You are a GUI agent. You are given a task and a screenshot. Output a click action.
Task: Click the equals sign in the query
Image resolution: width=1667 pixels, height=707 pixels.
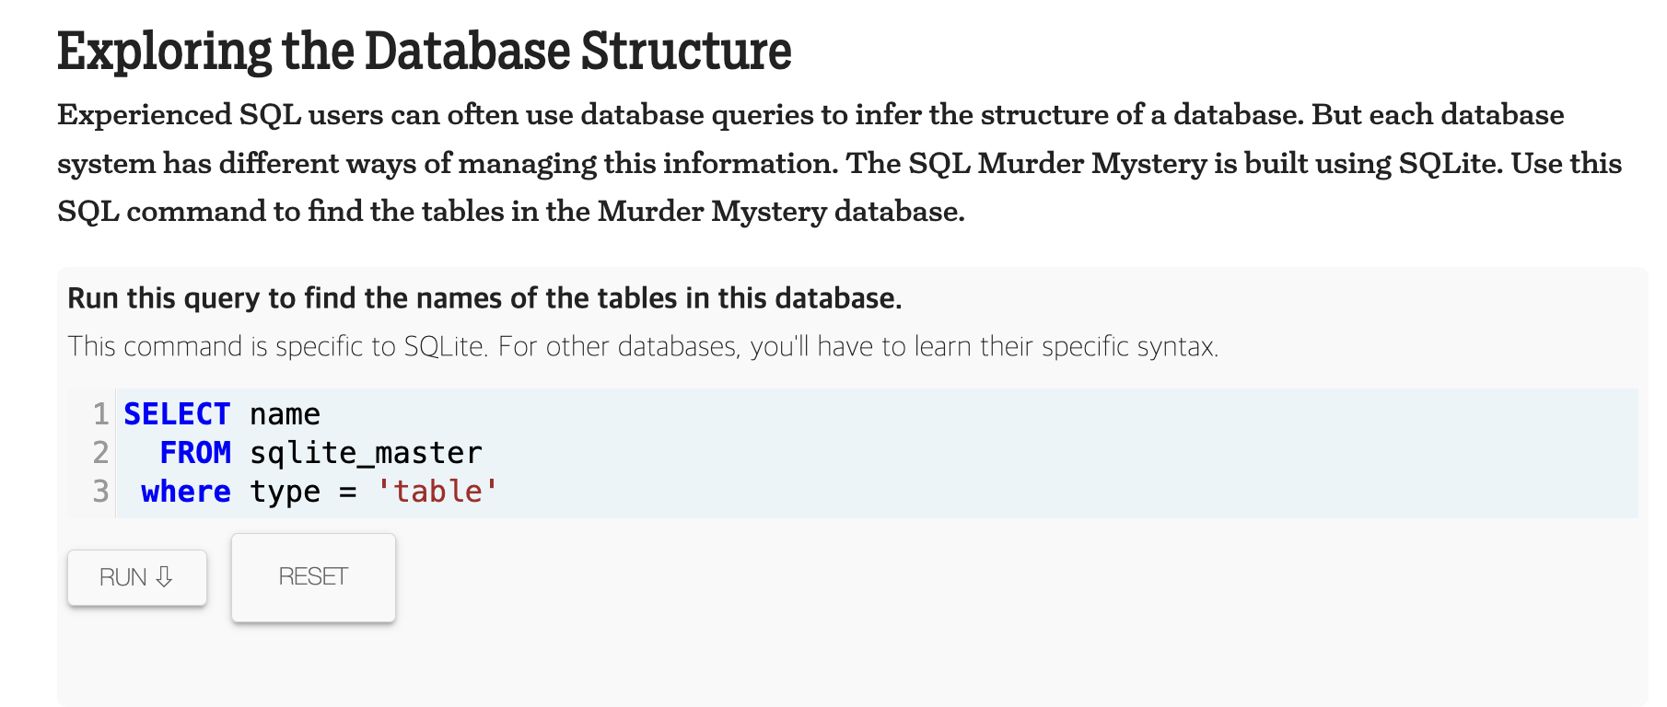(x=347, y=492)
